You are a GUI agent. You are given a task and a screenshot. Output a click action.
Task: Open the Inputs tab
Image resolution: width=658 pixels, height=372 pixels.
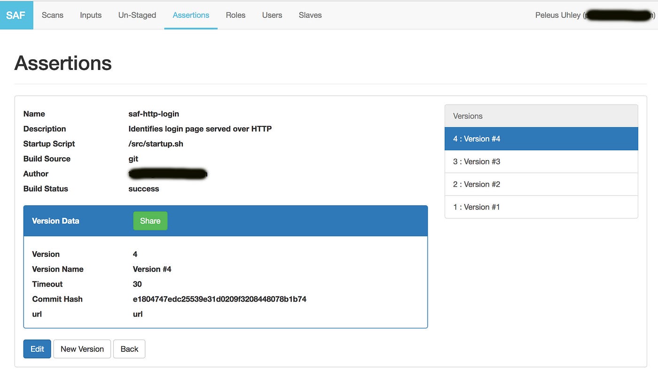pyautogui.click(x=90, y=15)
